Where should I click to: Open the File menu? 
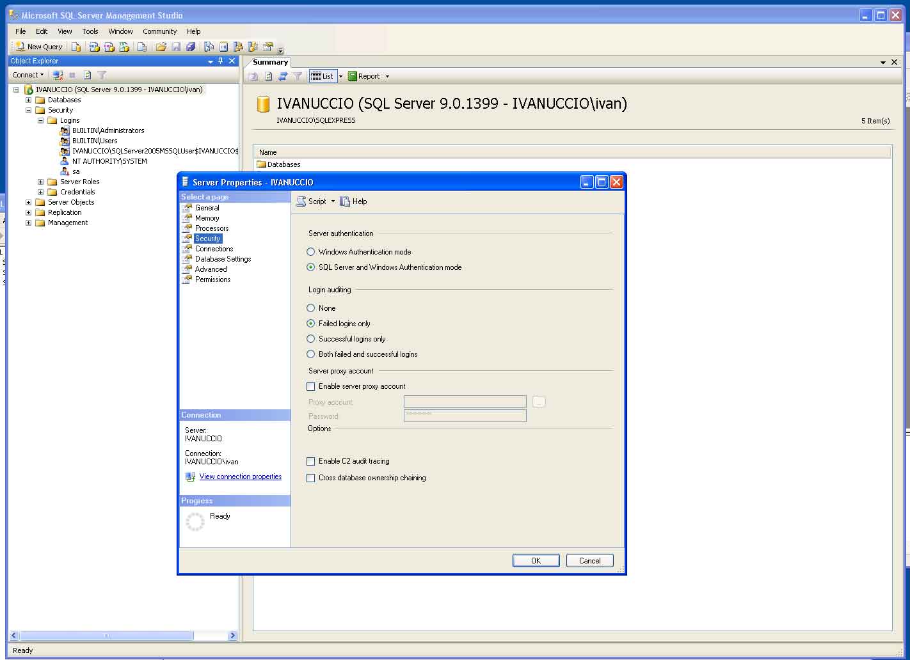[20, 31]
